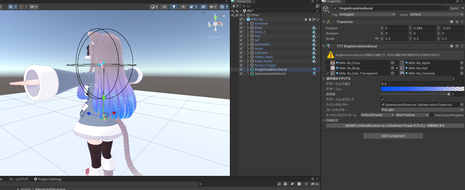
Task: Open Transform component preset icon
Action: pos(457,22)
